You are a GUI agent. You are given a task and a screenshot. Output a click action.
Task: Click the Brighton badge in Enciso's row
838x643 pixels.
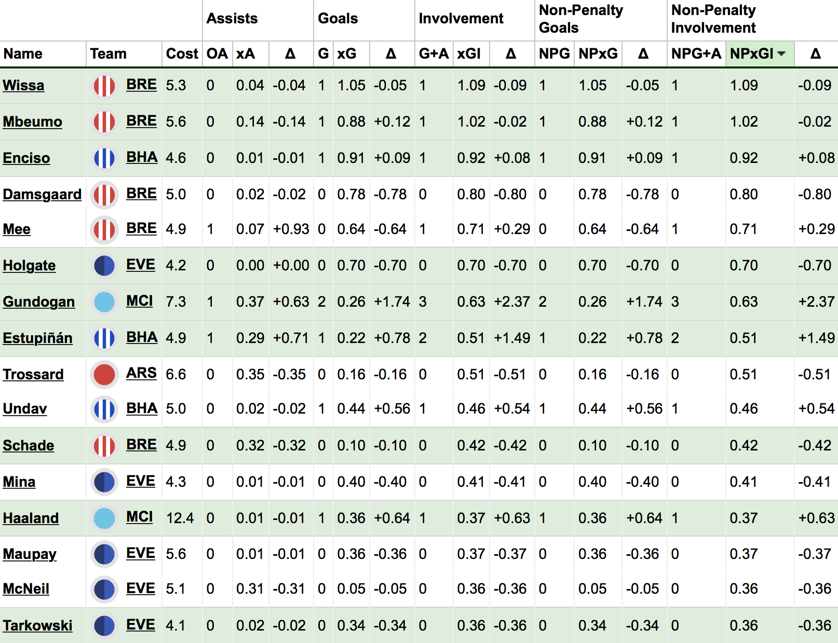coord(104,158)
